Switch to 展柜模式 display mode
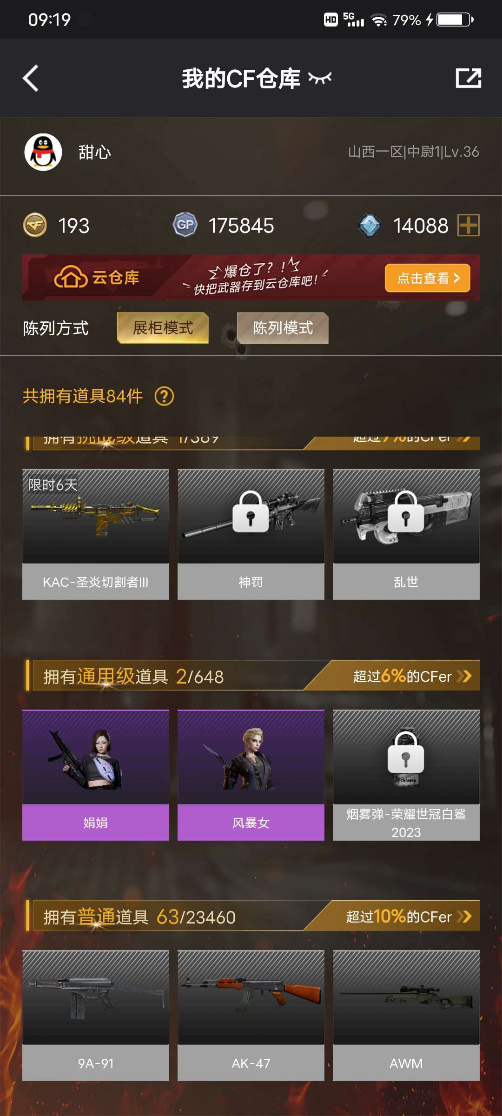The width and height of the screenshot is (502, 1116). click(x=163, y=328)
